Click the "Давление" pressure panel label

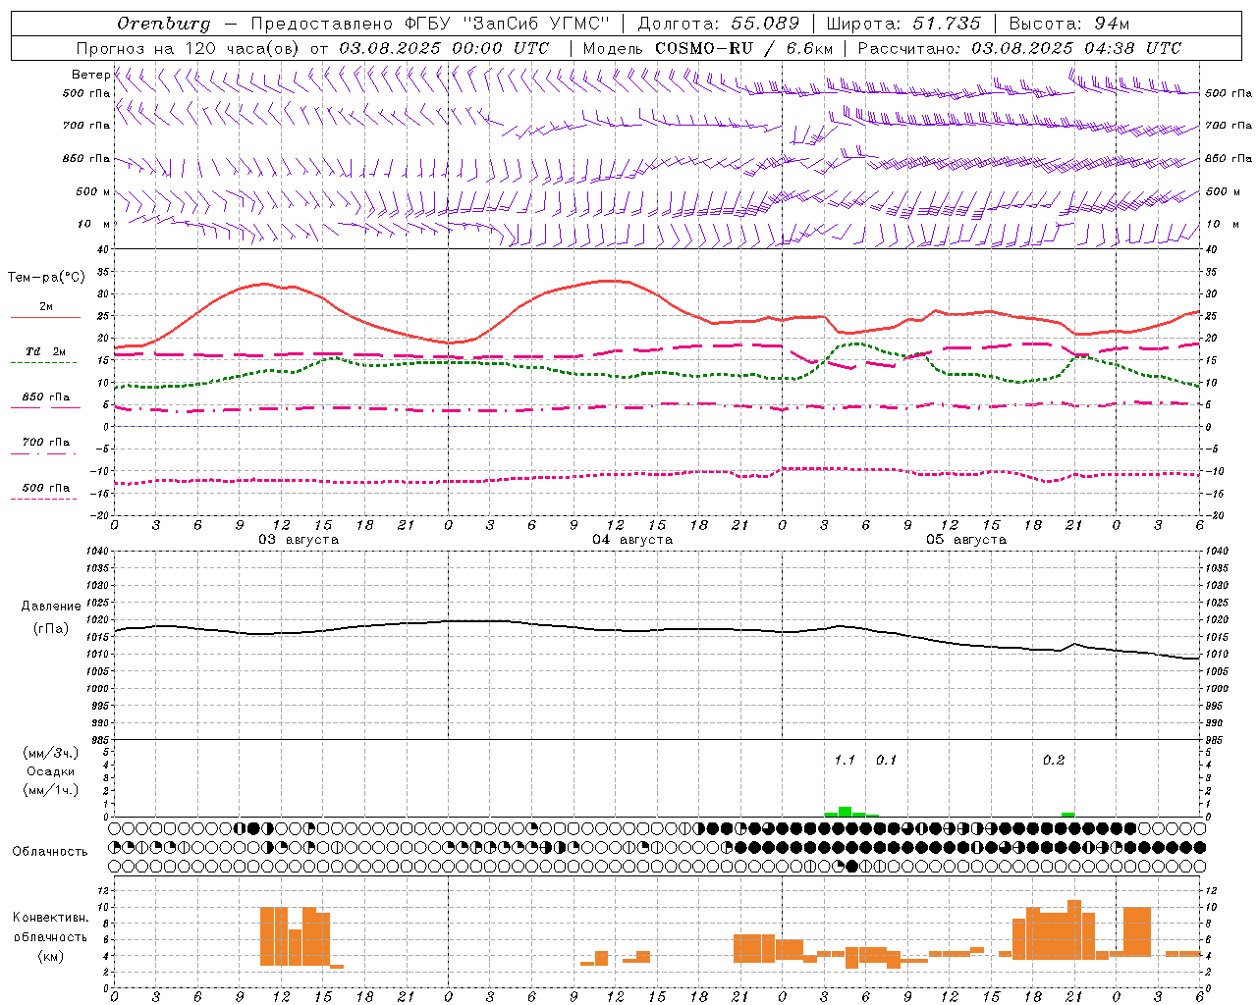tap(51, 607)
